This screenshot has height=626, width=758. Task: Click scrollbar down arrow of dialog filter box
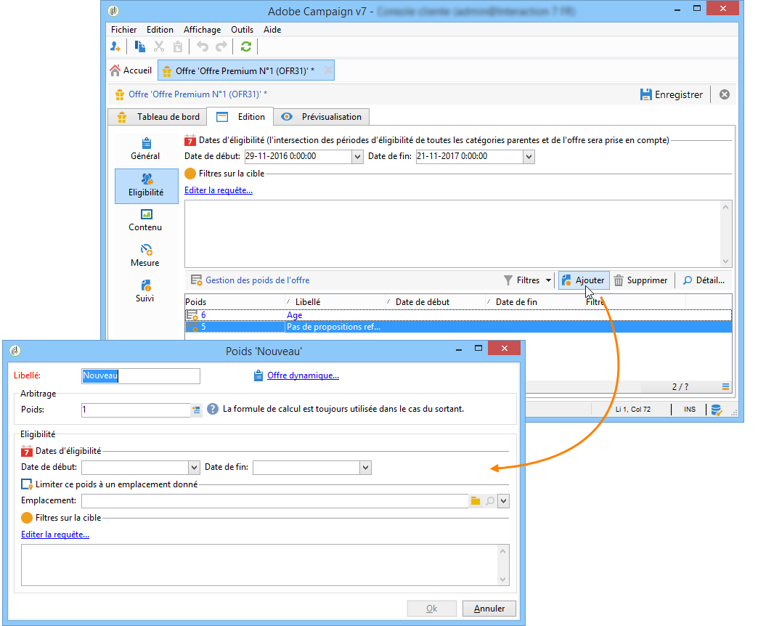click(x=502, y=579)
